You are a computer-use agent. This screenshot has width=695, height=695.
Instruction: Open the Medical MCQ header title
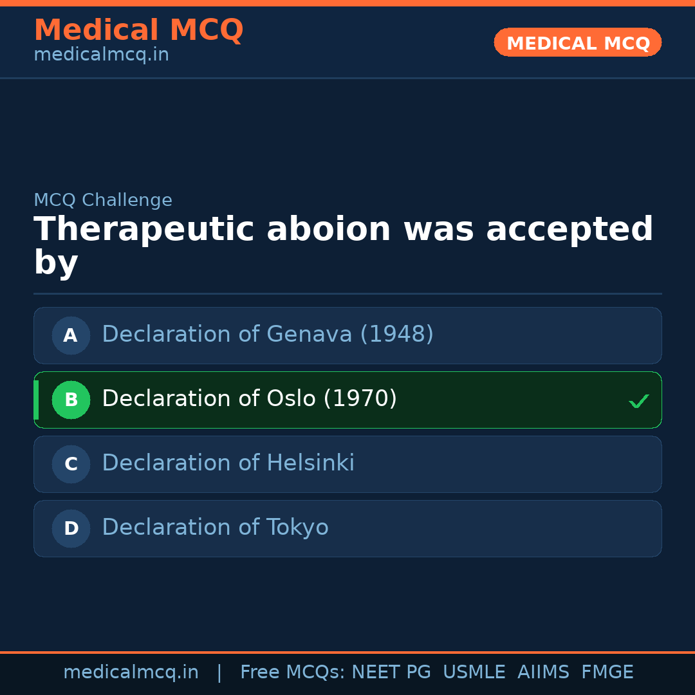click(138, 30)
